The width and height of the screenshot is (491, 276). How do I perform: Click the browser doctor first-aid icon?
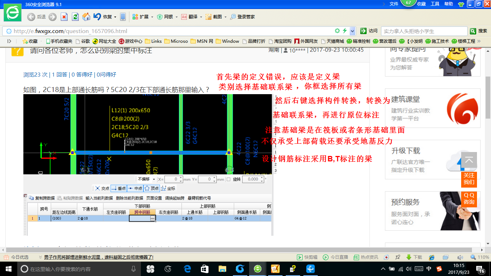point(386,257)
